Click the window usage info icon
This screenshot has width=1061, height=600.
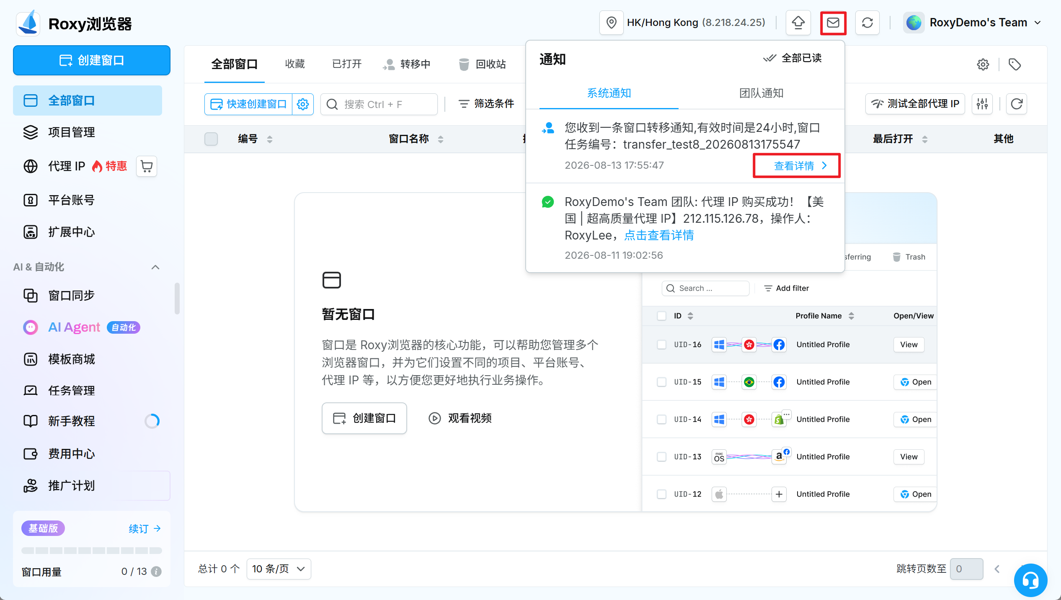[x=156, y=572]
